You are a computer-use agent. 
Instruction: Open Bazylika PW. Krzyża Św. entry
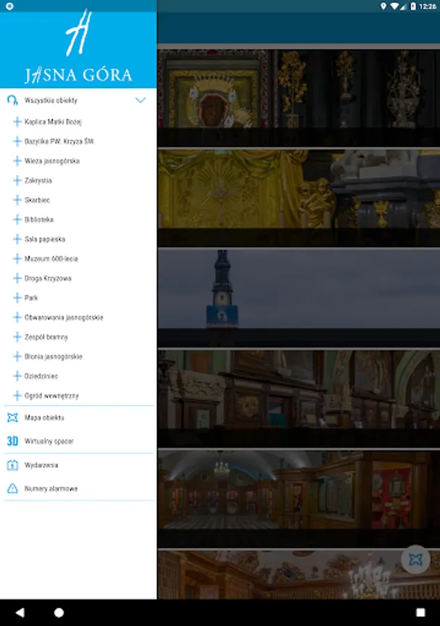(60, 141)
